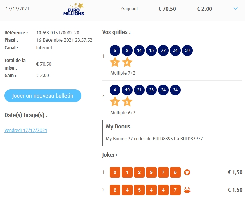Click the first orange Joker+ digit 0
Screen dimensions: 245x202
click(115, 172)
